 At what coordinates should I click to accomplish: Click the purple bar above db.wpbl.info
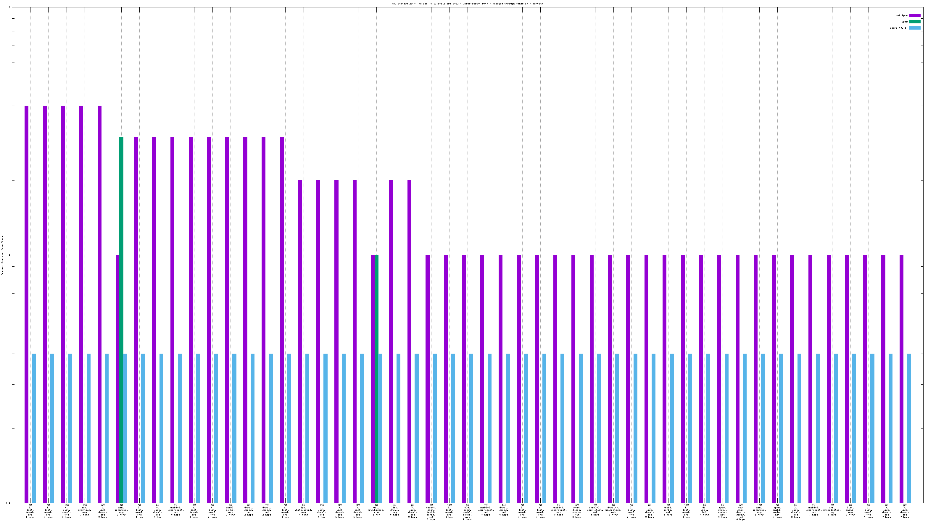click(x=701, y=378)
